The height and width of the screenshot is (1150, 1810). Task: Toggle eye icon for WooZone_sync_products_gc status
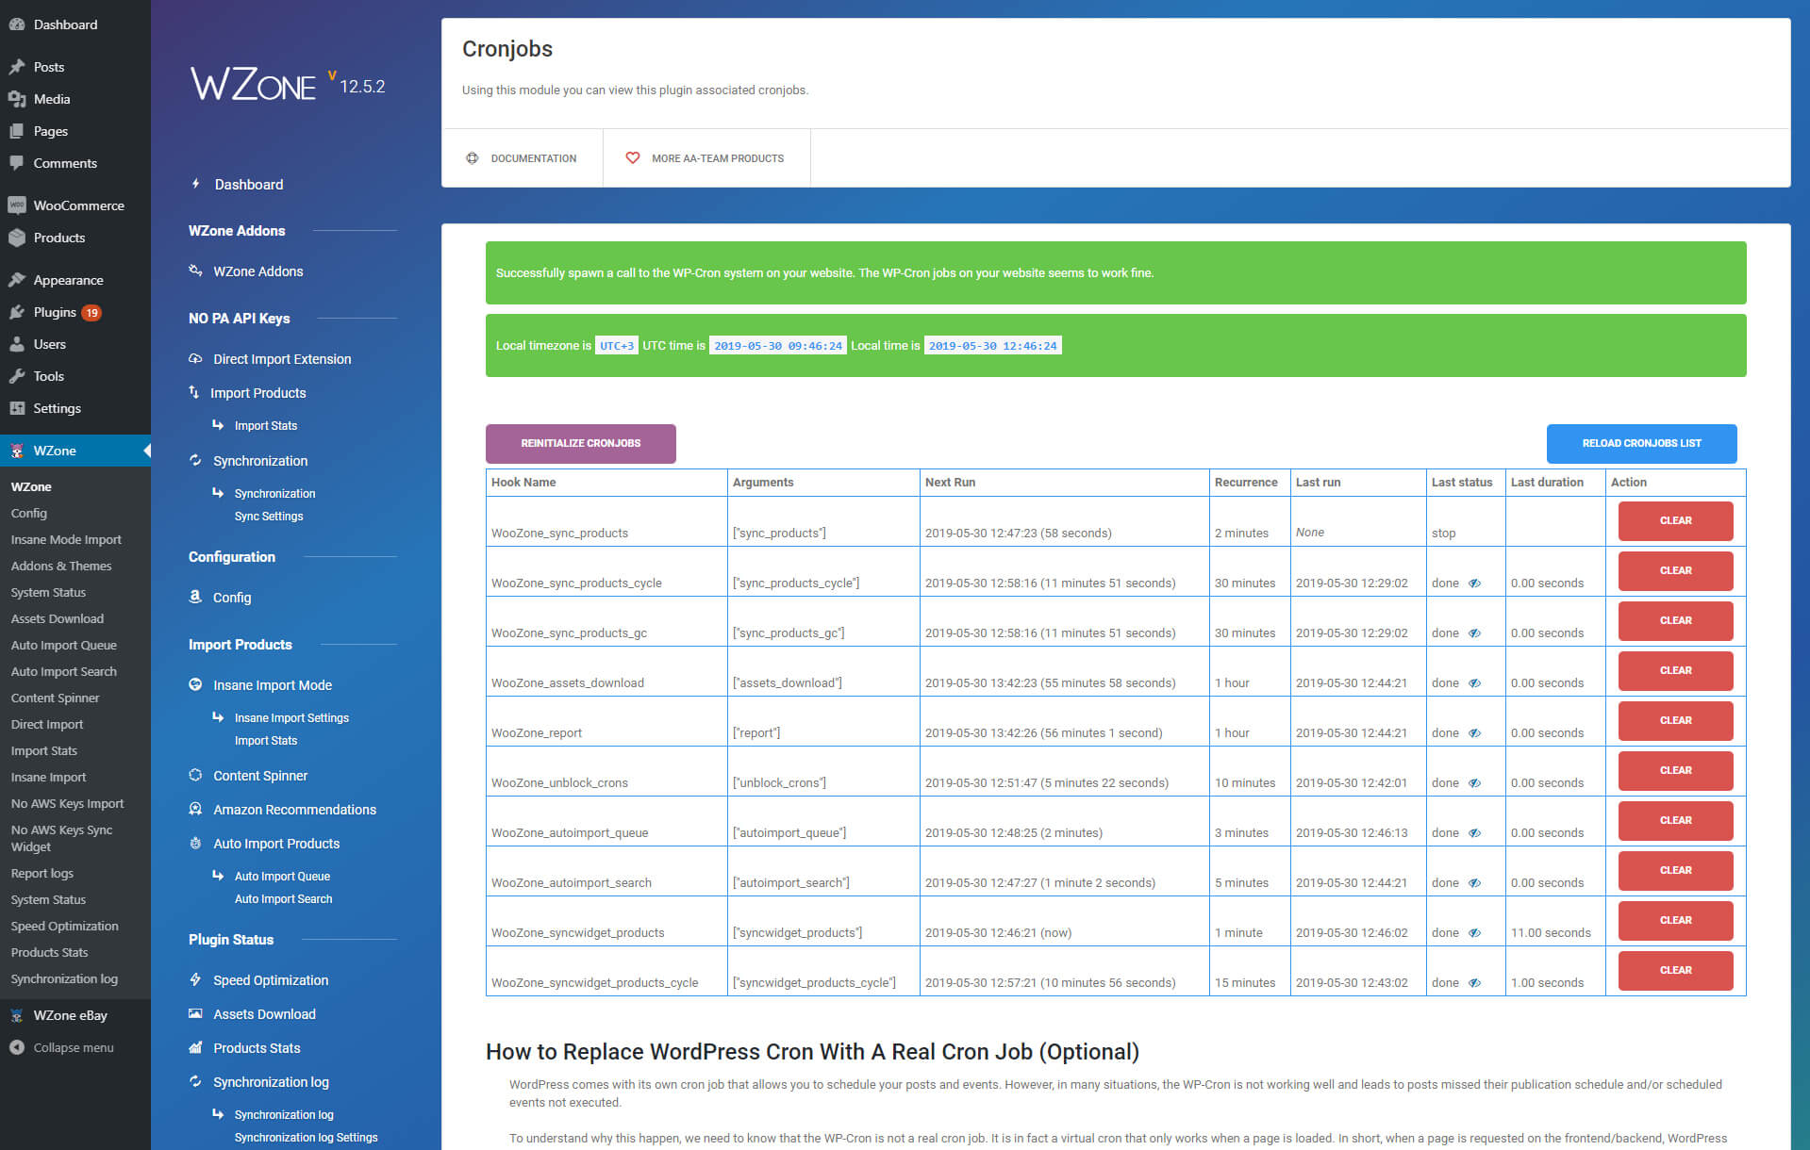coord(1474,633)
